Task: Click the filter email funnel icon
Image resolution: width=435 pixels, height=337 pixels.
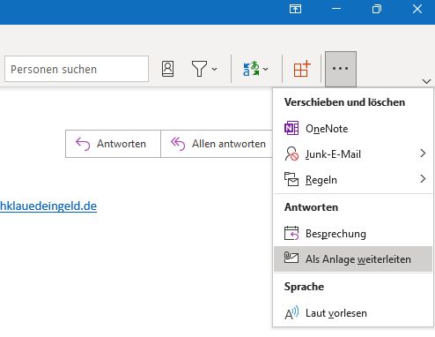Action: (199, 69)
